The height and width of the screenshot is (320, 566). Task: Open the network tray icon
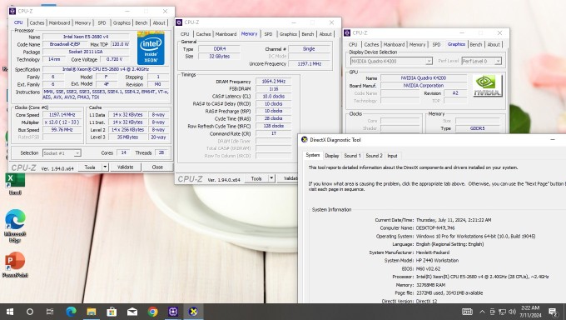[502, 312]
